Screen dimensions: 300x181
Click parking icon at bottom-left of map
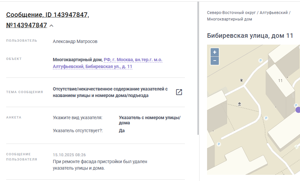[x=219, y=144]
